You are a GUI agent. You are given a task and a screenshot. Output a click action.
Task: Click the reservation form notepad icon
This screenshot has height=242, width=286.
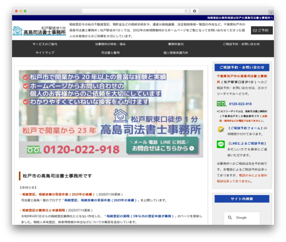[221, 129]
